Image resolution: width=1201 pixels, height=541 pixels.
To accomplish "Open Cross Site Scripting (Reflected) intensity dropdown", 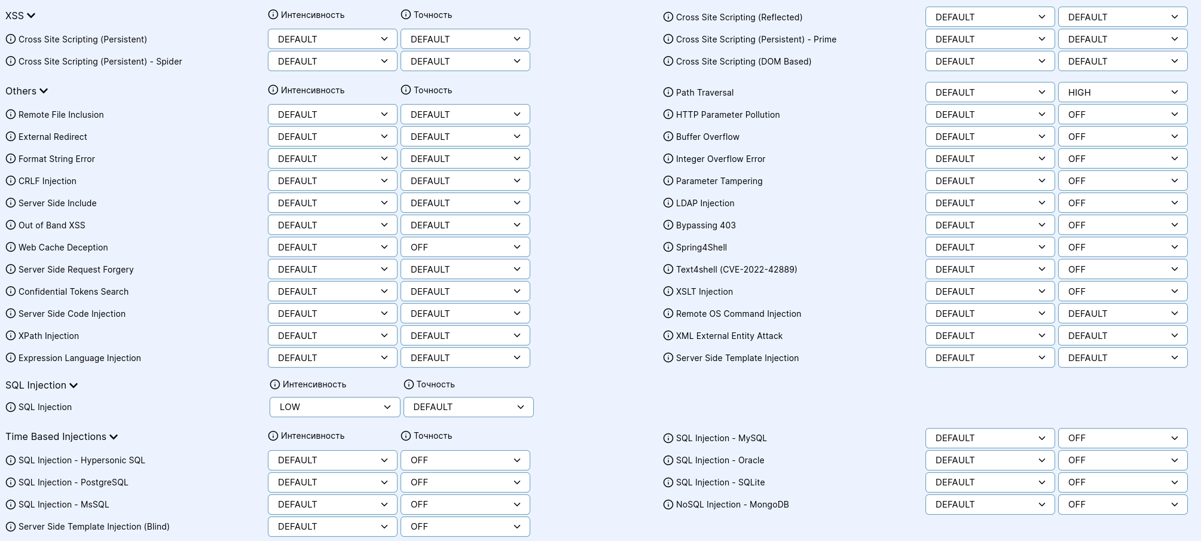I will tap(989, 17).
